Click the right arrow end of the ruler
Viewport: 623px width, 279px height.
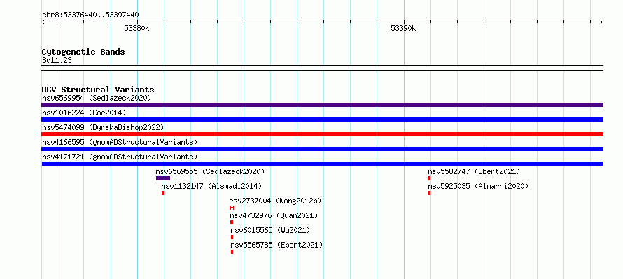(601, 22)
